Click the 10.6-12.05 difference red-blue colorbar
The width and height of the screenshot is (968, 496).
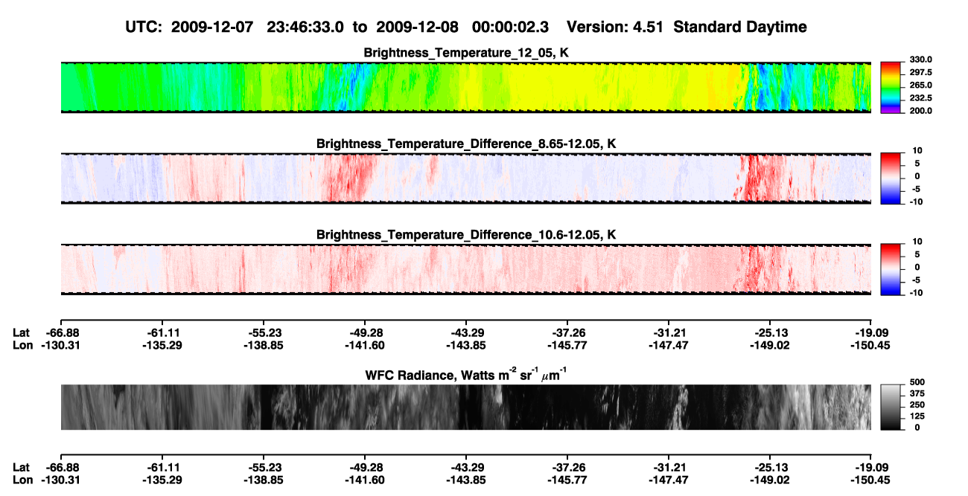(x=890, y=269)
